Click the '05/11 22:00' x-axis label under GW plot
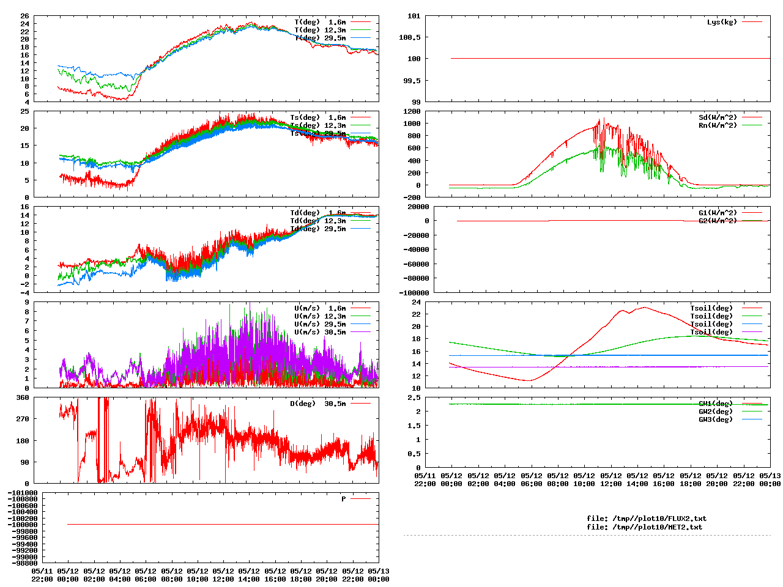The width and height of the screenshot is (783, 587). (425, 479)
